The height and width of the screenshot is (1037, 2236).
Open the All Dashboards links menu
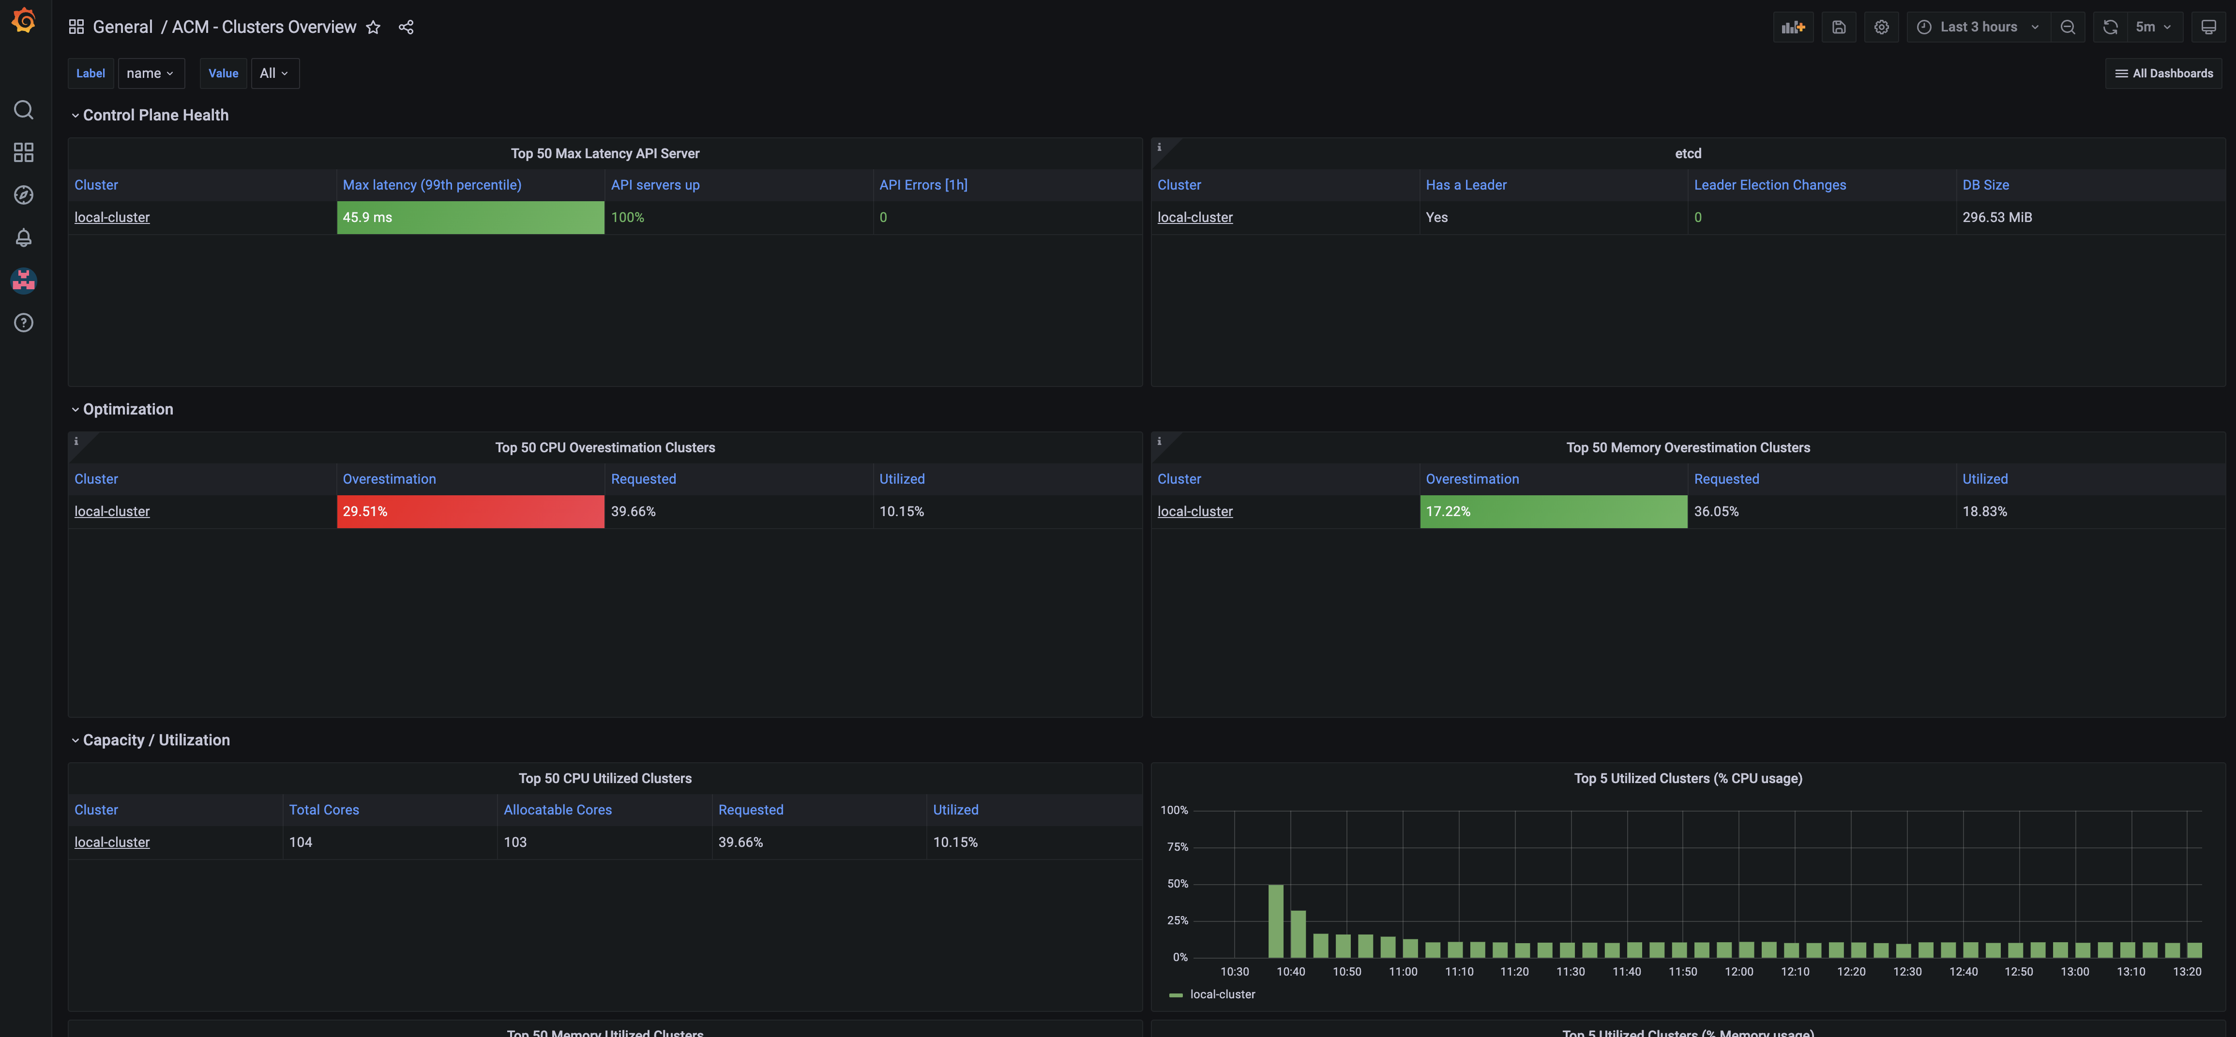click(2163, 73)
